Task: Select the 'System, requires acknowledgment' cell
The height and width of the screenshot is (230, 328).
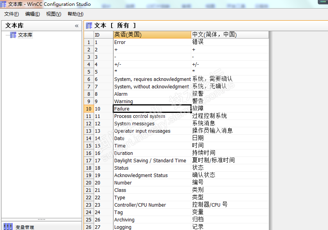Action: [x=152, y=79]
